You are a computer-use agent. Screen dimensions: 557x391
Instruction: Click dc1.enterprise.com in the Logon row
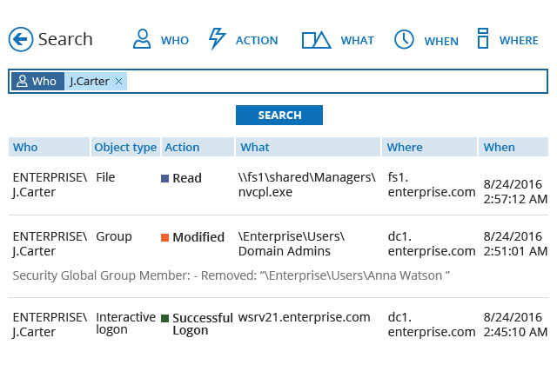[x=432, y=325]
